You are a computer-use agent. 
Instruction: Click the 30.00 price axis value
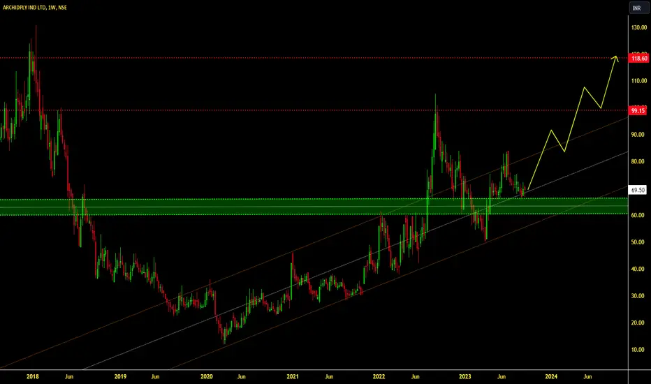coord(638,296)
